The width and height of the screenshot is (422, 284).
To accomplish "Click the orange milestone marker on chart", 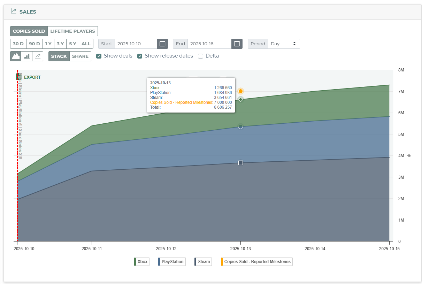I will point(240,91).
